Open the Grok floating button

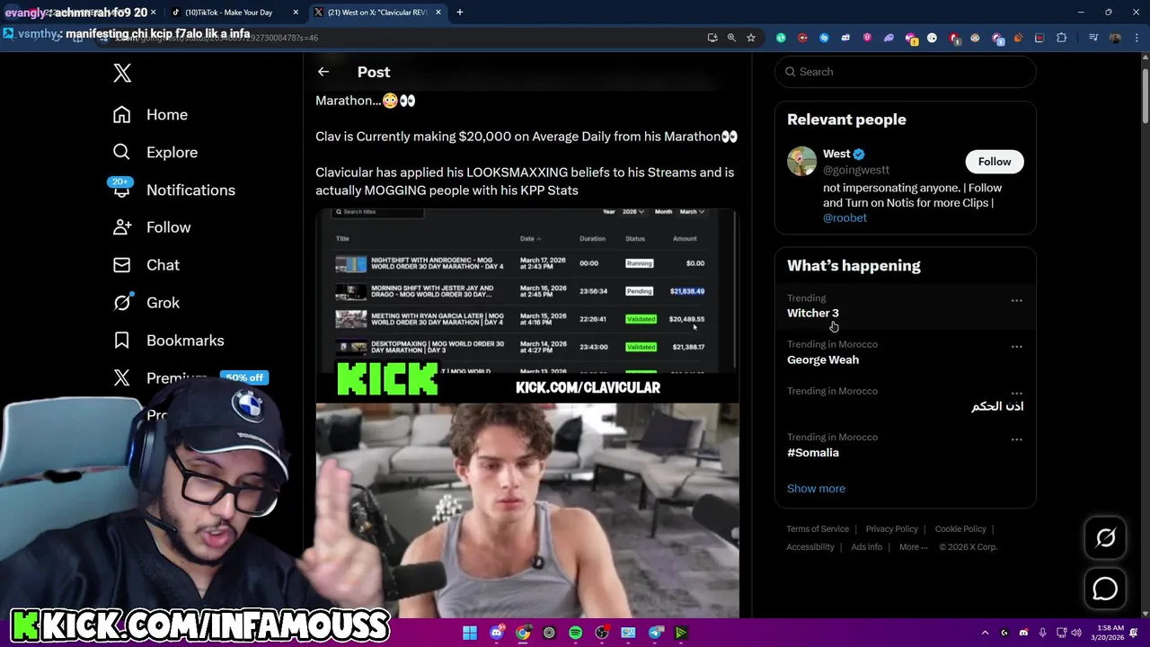click(1105, 537)
